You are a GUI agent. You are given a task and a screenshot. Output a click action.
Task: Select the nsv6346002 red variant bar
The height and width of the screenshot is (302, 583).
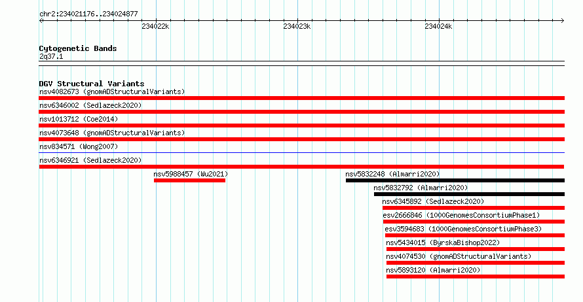click(x=301, y=112)
